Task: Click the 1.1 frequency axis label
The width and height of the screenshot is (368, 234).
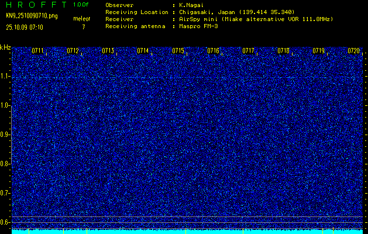Action: [5, 76]
